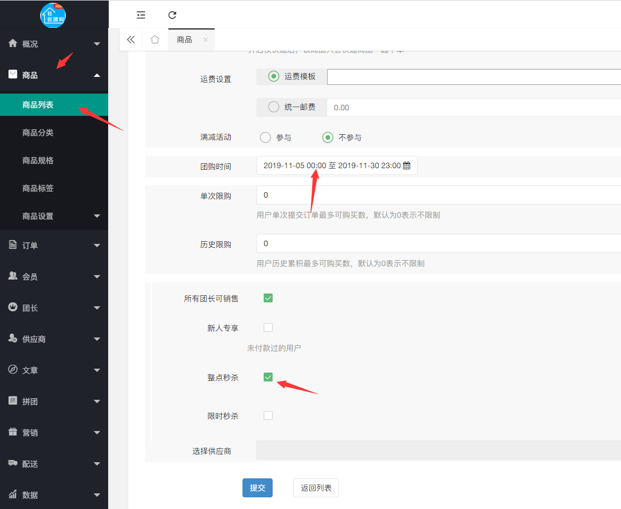Viewport: 621px width, 509px height.
Task: Click the double-left arrow tab scroll icon
Action: click(x=131, y=40)
